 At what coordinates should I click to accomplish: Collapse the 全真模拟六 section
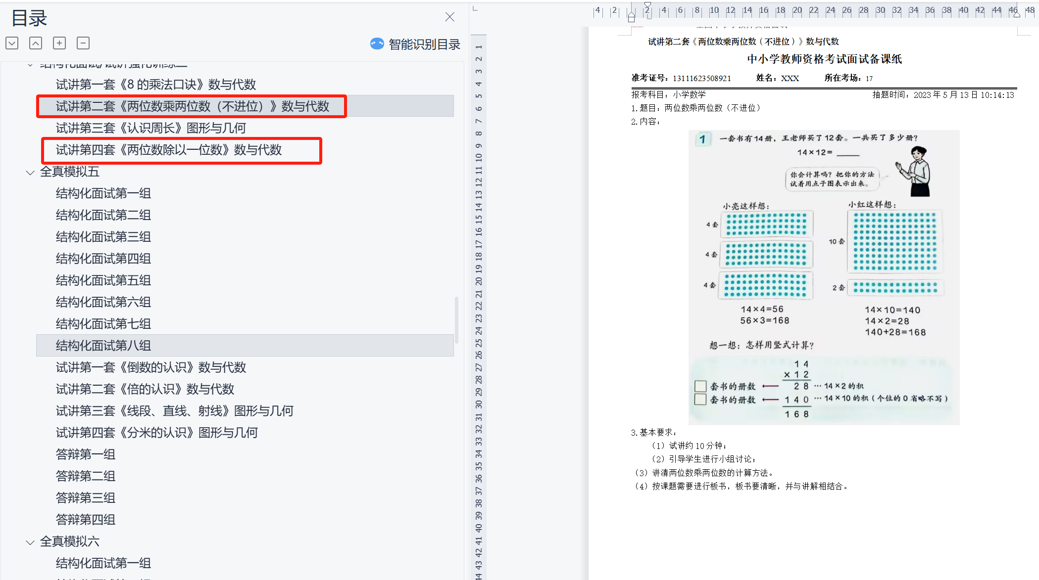pos(30,542)
